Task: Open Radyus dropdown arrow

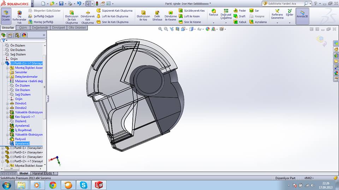Action: [x=213, y=23]
